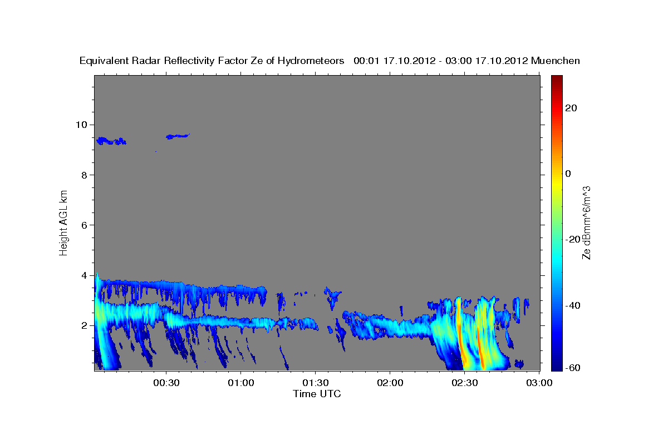This screenshot has height=445, width=668.
Task: Click the 03:00 time tick label
Action: (538, 384)
